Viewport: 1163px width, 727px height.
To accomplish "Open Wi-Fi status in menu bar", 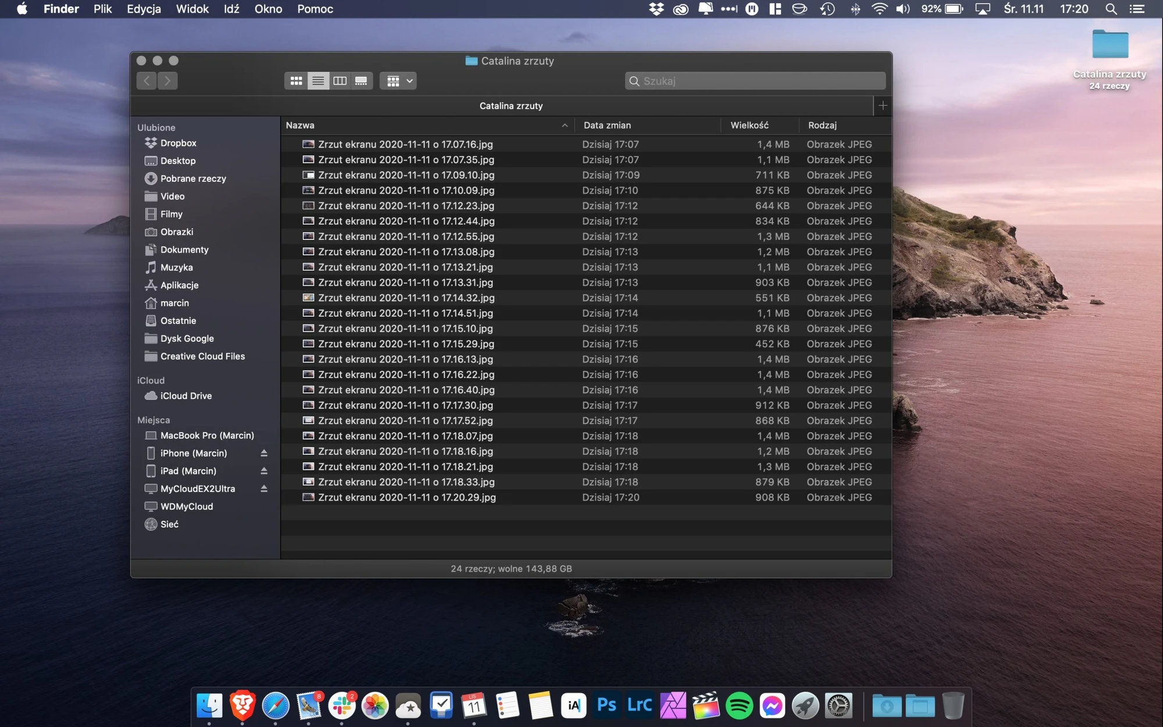I will coord(879,9).
